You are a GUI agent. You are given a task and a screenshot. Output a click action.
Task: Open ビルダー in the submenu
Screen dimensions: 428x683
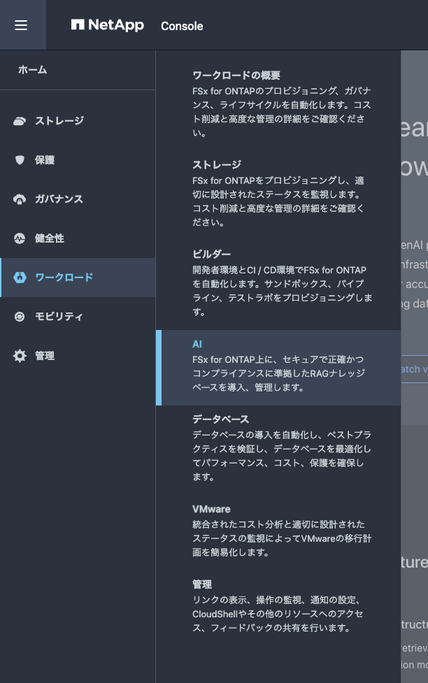(x=212, y=254)
